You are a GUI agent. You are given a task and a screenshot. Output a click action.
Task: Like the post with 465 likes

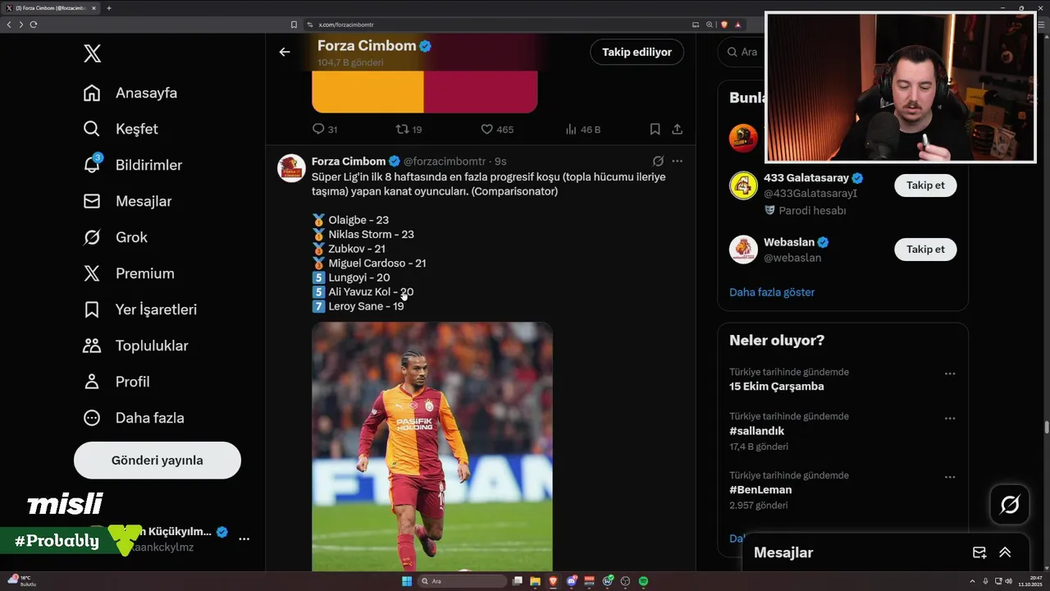coord(497,130)
